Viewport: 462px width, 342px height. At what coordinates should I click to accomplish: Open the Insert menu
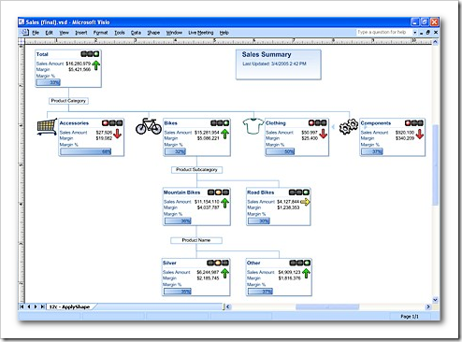pyautogui.click(x=81, y=33)
